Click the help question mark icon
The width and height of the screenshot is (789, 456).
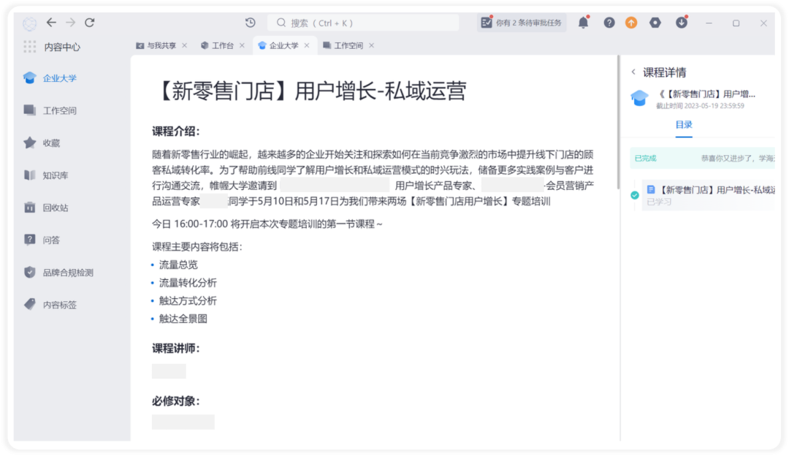click(x=609, y=23)
